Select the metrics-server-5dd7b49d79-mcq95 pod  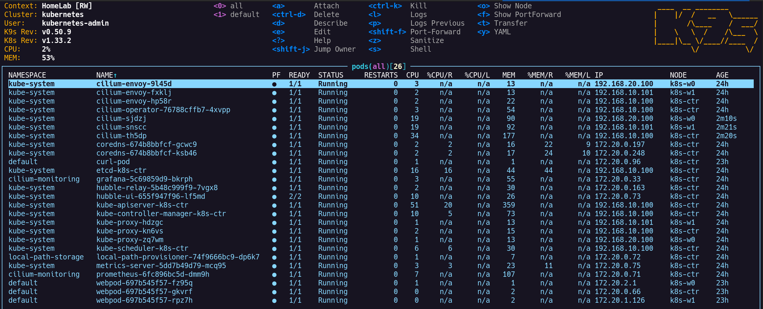coord(381,266)
